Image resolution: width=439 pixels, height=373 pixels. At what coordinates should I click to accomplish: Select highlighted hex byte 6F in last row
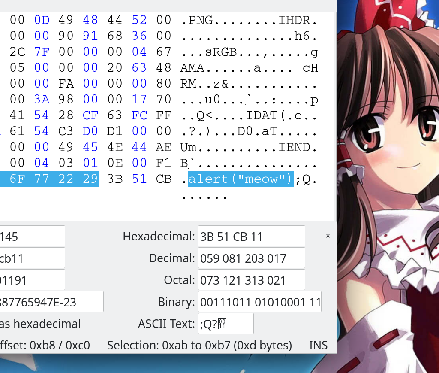17,179
